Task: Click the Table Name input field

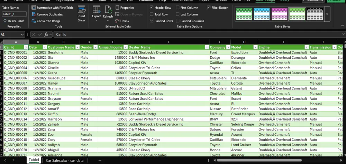Action: pos(14,14)
